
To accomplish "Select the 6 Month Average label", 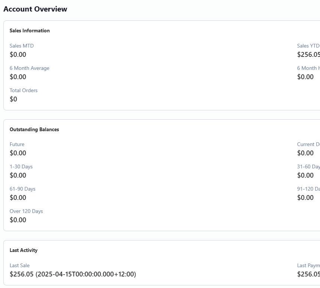I will click(29, 68).
